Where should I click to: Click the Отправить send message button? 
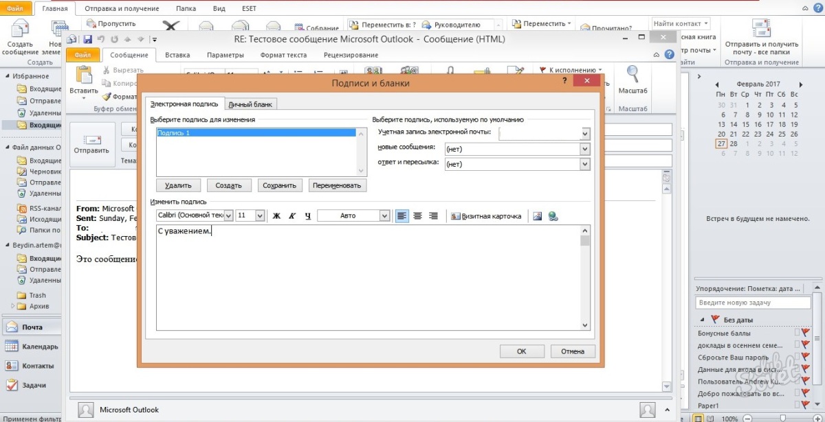(x=91, y=144)
